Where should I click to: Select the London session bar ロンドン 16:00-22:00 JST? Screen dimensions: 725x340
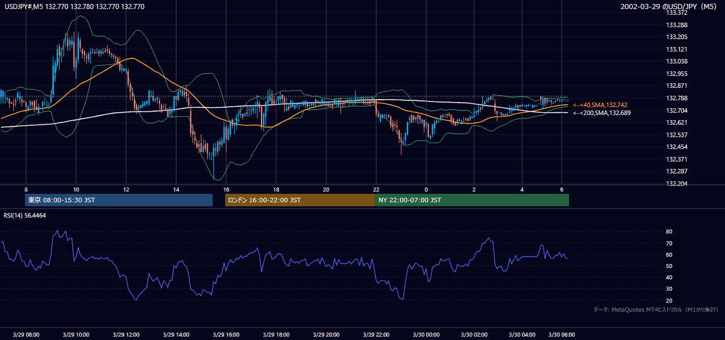[300, 200]
